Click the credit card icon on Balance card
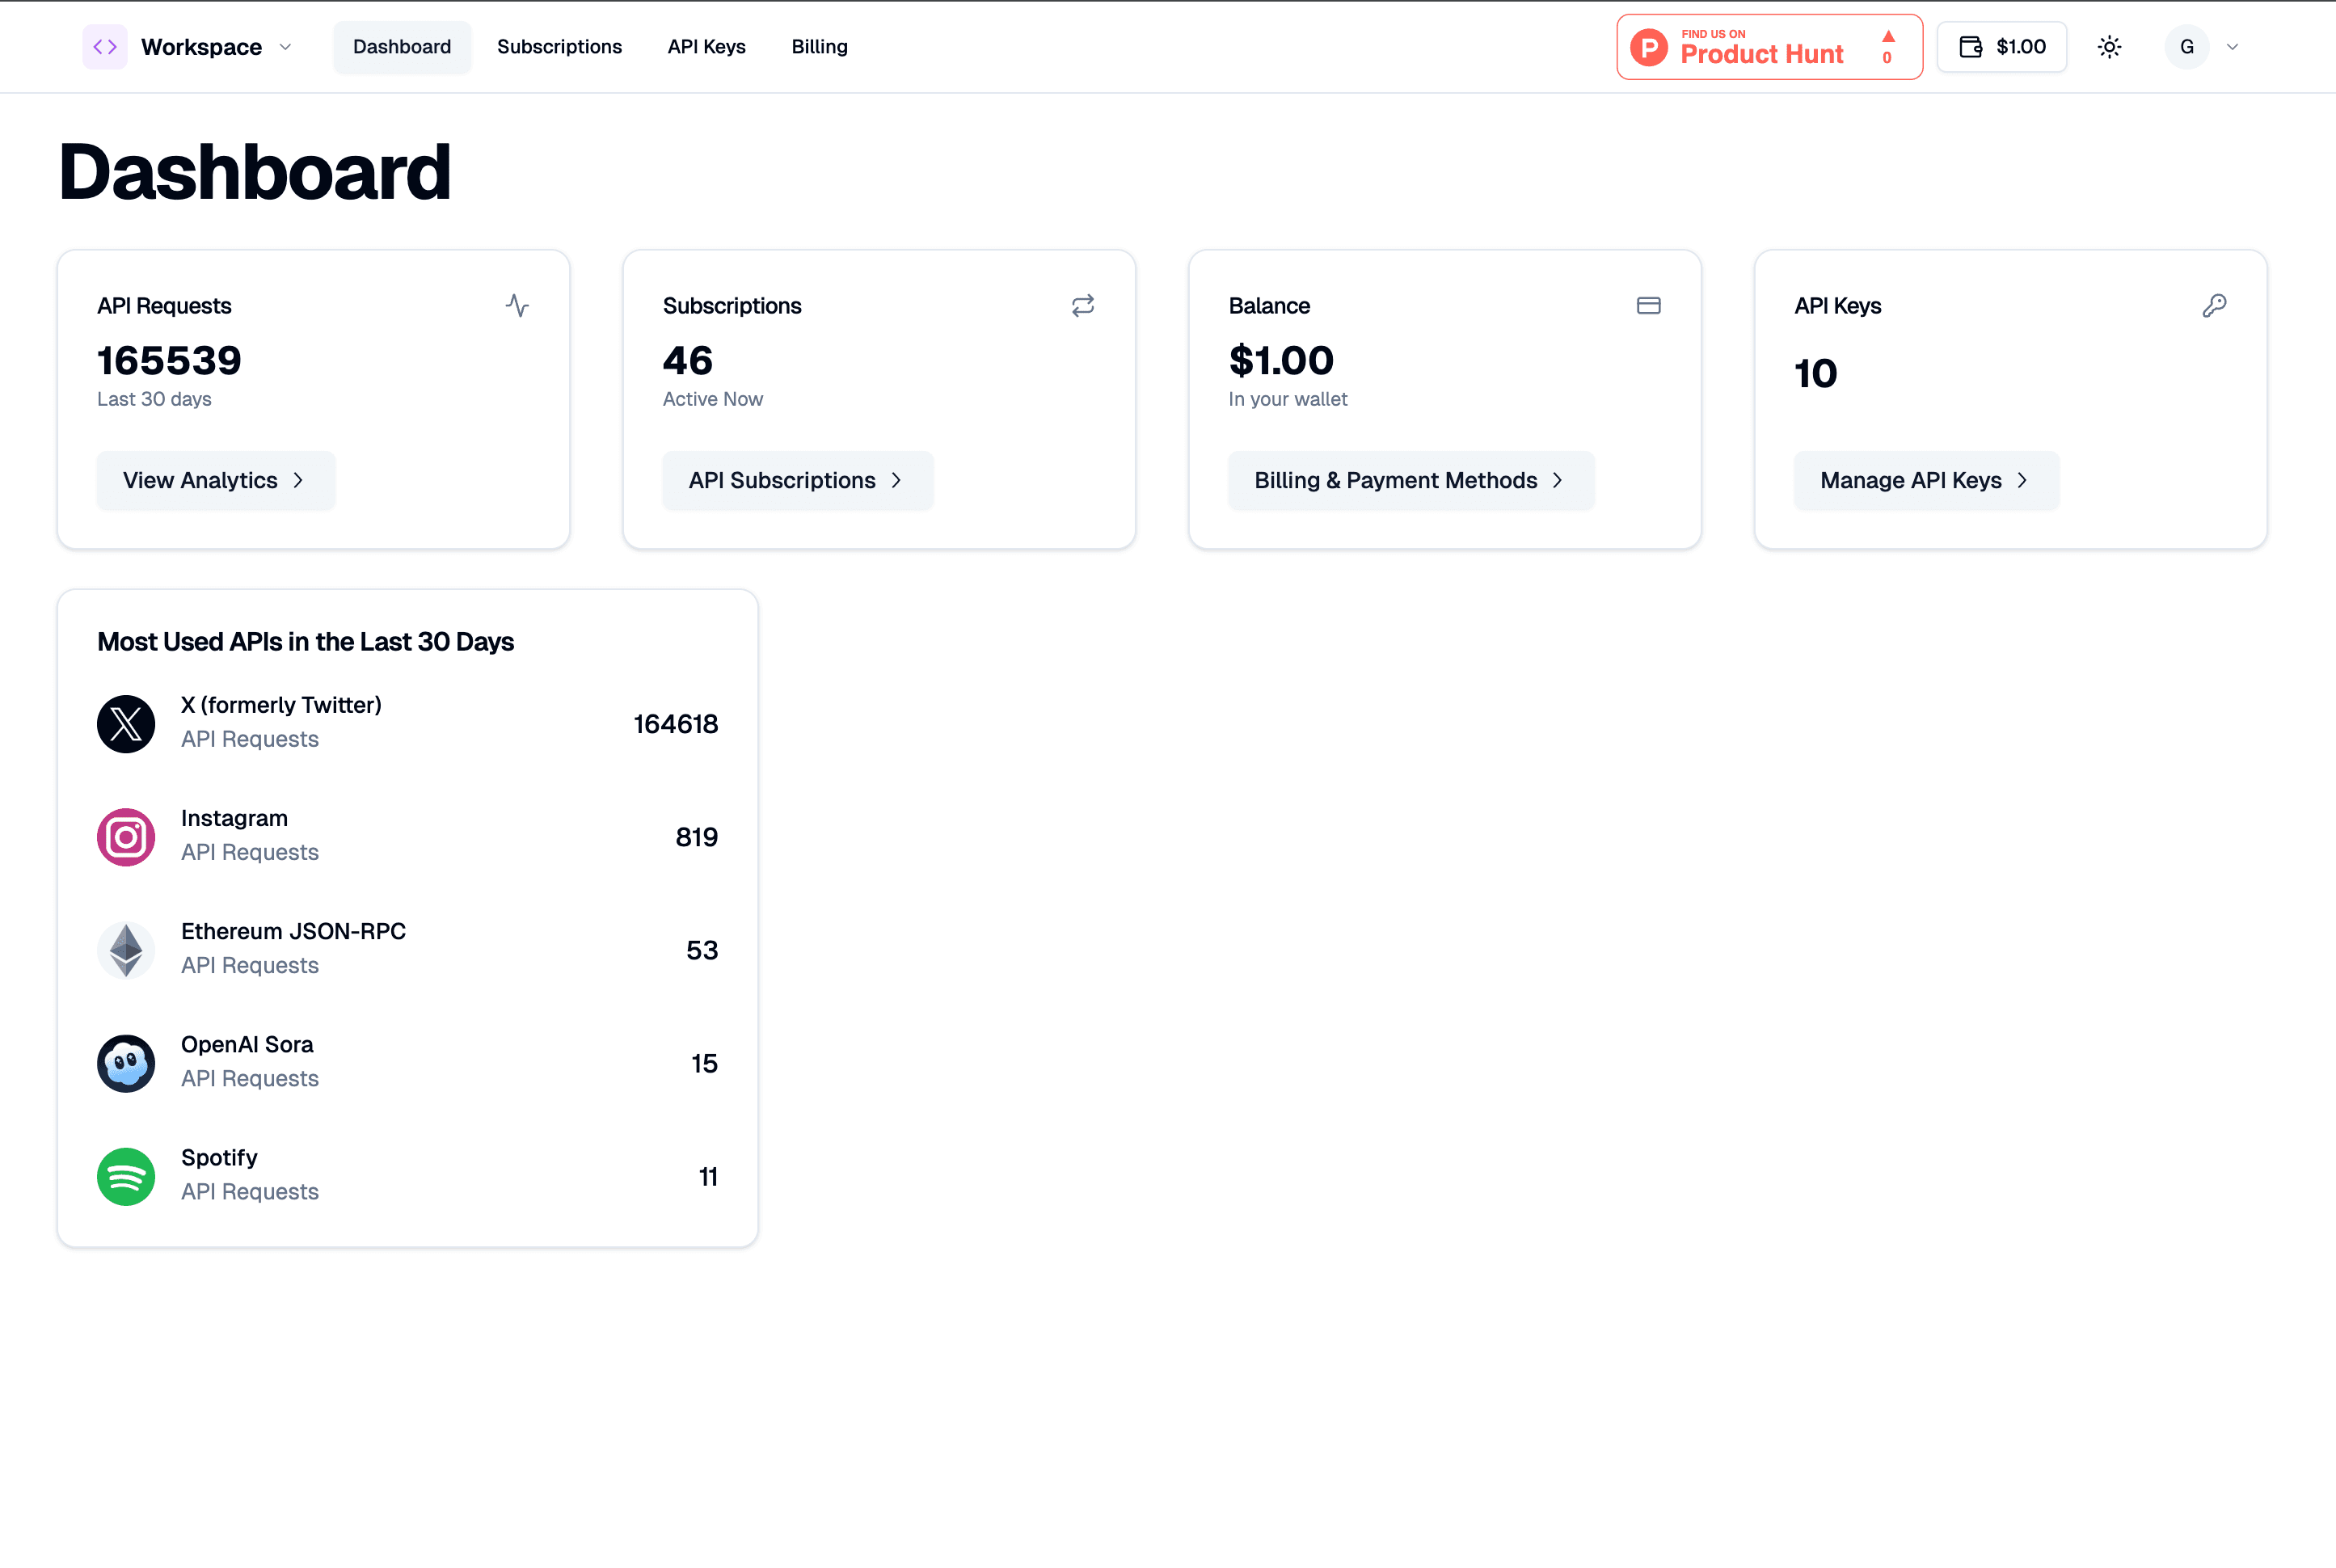Image resolution: width=2336 pixels, height=1568 pixels. point(1648,306)
